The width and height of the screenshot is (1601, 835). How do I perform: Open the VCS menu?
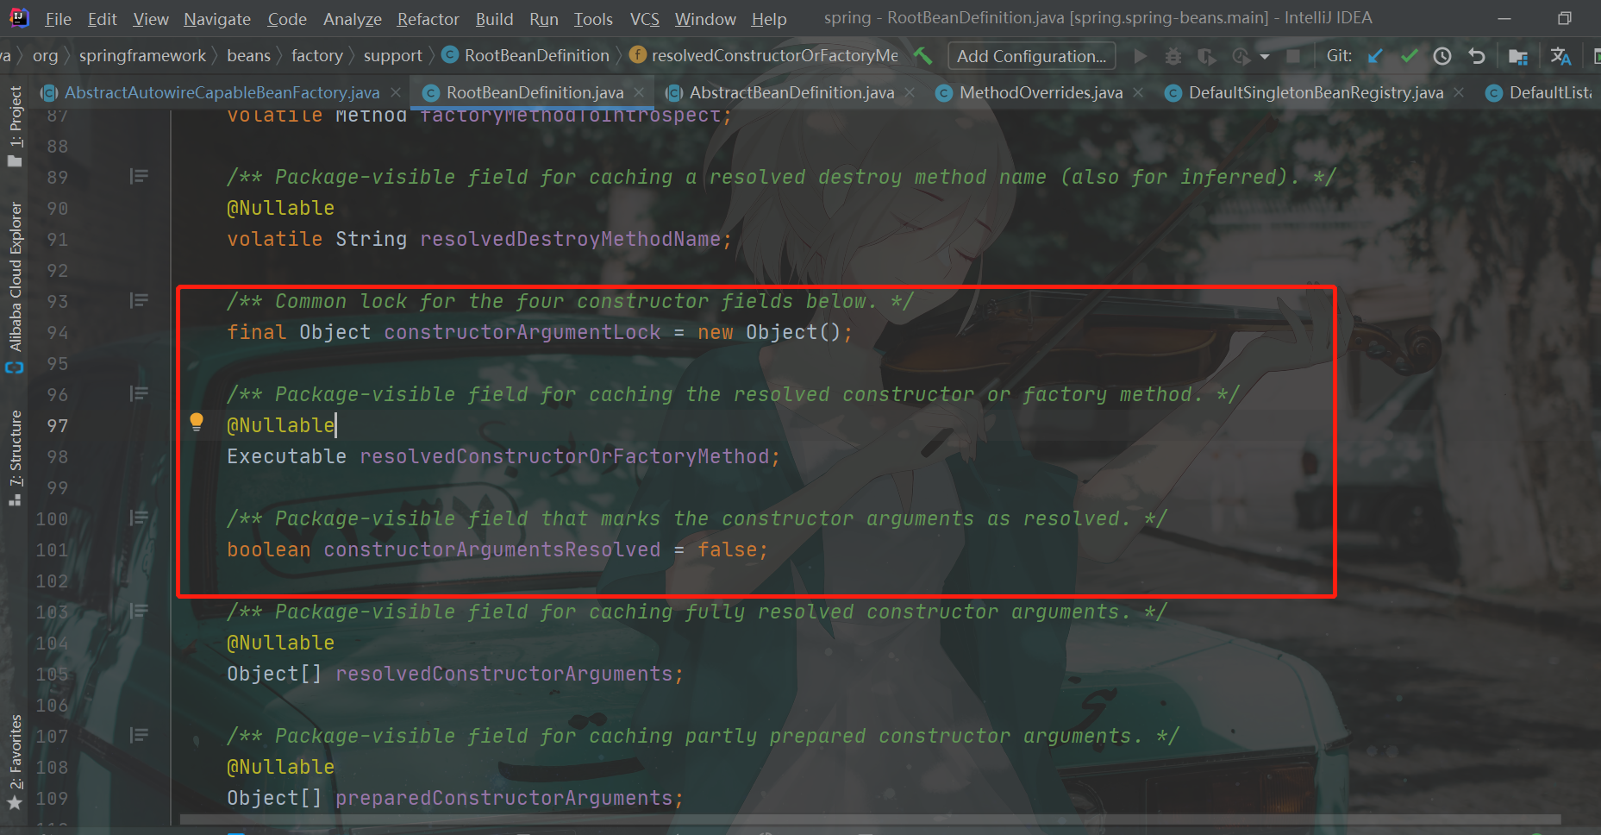click(645, 19)
